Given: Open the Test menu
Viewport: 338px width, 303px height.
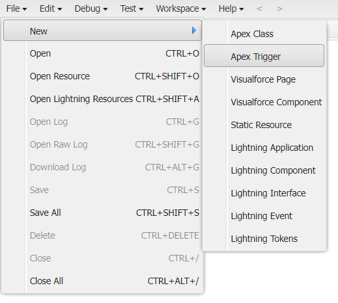Looking at the screenshot, I should point(132,8).
